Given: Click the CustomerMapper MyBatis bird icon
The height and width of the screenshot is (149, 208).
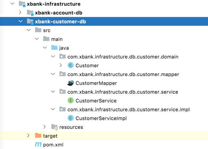Looking at the screenshot, I should (x=70, y=83).
